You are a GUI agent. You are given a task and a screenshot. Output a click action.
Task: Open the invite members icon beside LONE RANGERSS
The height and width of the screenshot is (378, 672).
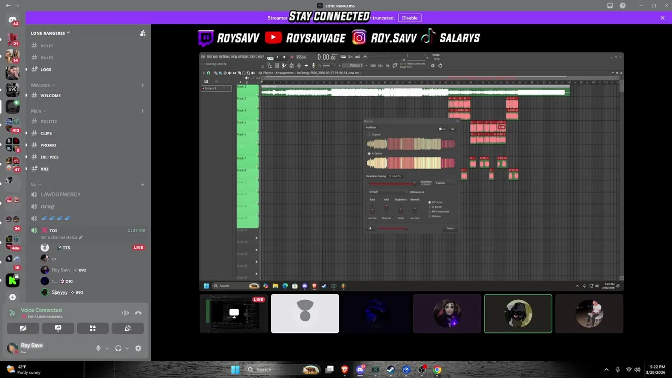[143, 33]
